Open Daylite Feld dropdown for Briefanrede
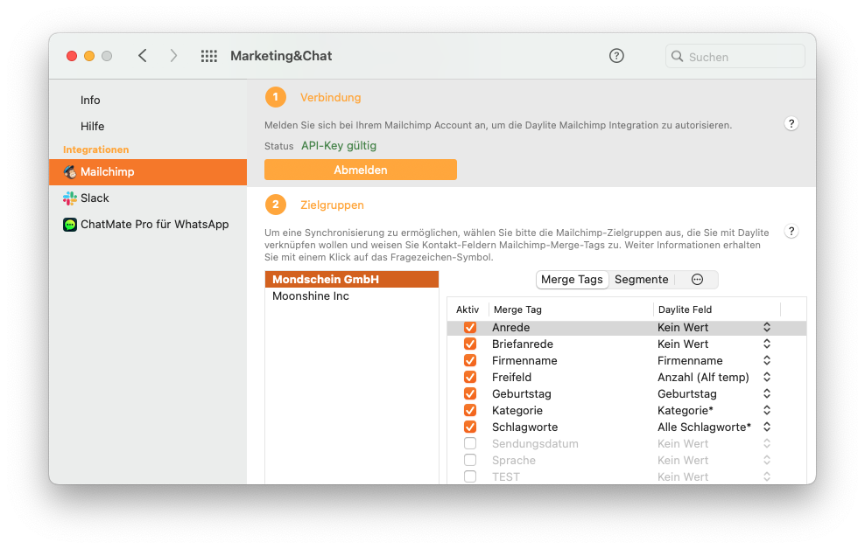Screen dimensions: 865x549 tap(767, 344)
